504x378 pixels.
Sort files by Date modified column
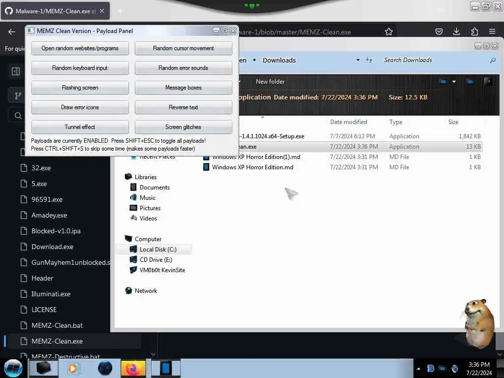pos(348,122)
